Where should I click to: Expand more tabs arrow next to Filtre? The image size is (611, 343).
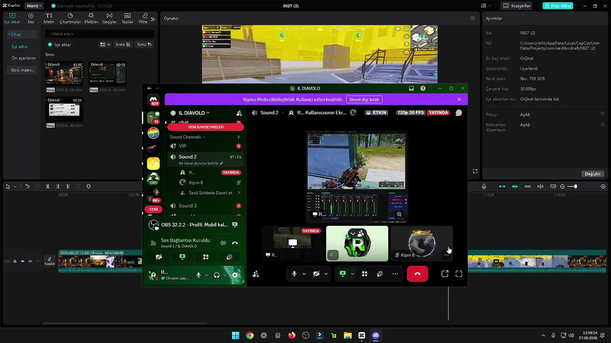[x=153, y=19]
